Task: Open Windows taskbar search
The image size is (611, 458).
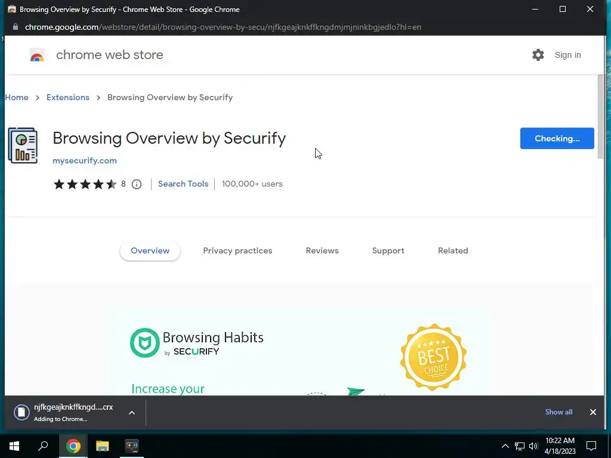Action: tap(43, 446)
